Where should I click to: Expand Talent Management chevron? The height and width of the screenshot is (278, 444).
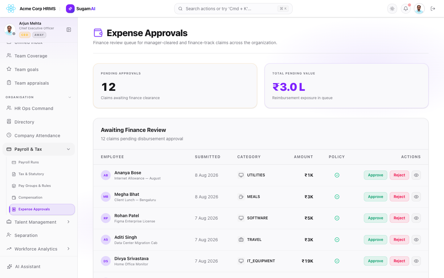pos(68,222)
